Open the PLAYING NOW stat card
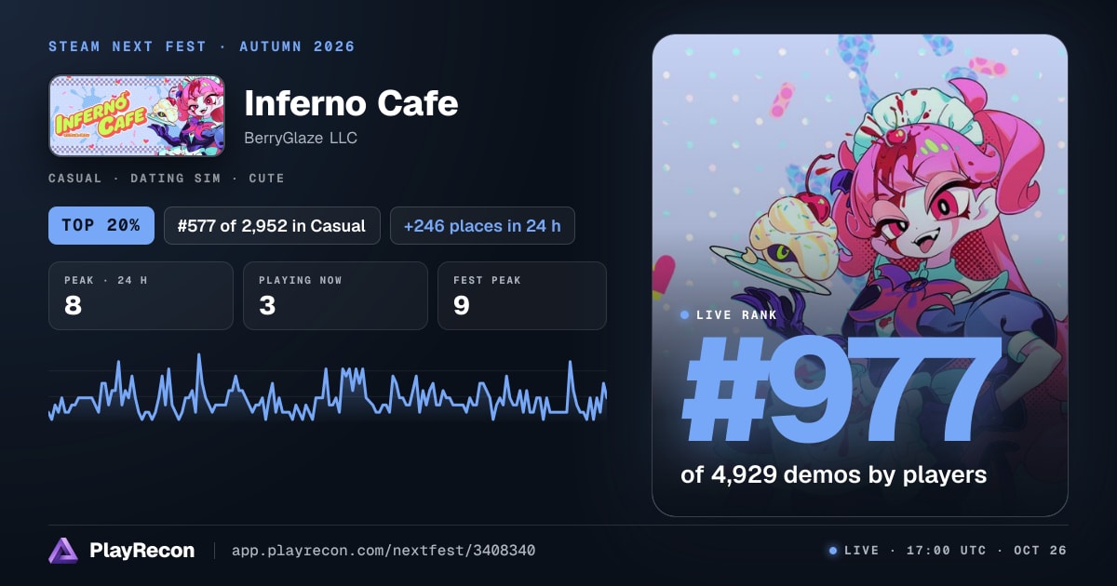 coord(335,296)
